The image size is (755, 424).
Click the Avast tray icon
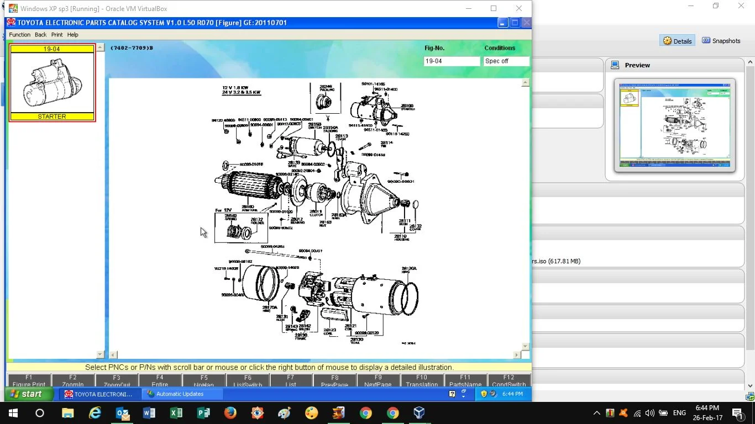[x=623, y=413]
